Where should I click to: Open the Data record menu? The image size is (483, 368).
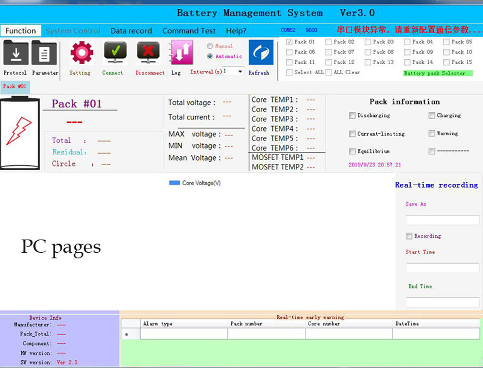(x=131, y=31)
